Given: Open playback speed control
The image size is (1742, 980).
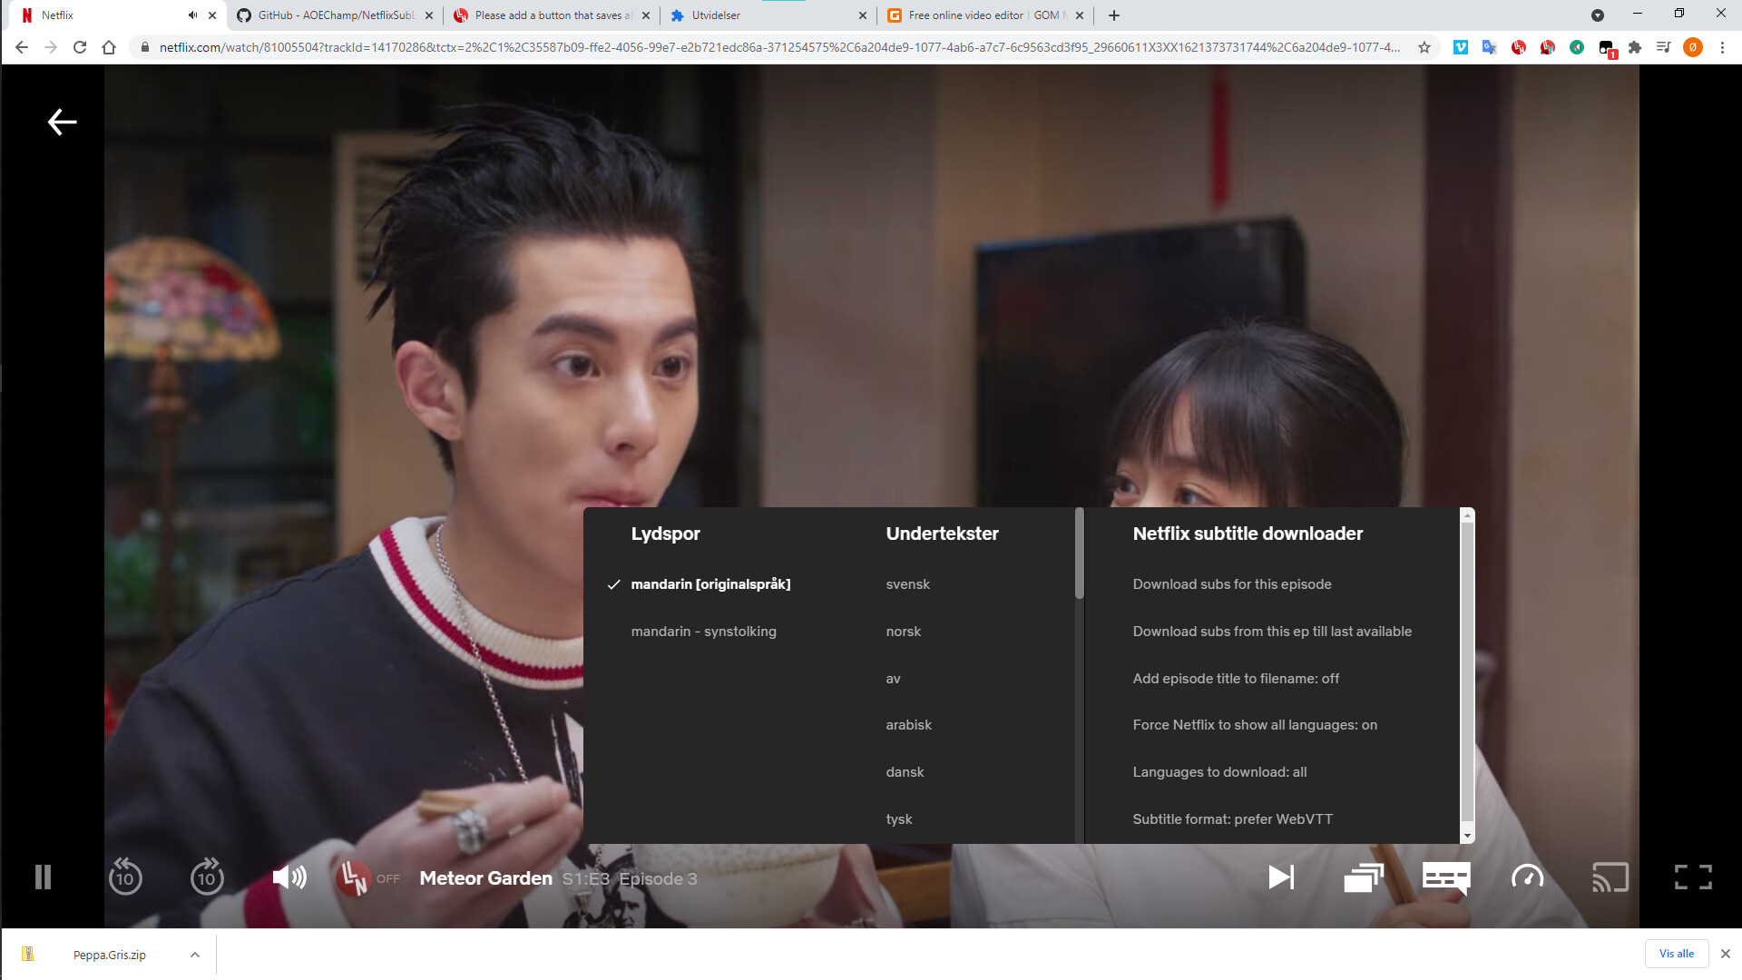Looking at the screenshot, I should [1527, 877].
